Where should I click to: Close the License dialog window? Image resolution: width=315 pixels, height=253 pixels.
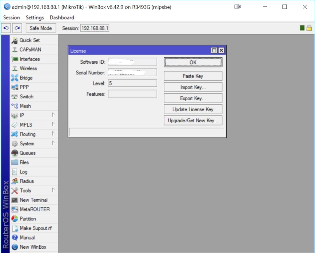pyautogui.click(x=221, y=50)
